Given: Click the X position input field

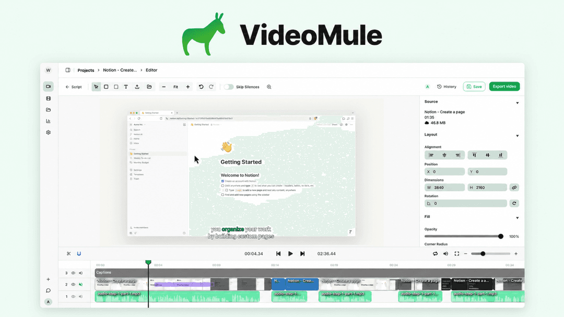Looking at the screenshot, I should point(444,172).
